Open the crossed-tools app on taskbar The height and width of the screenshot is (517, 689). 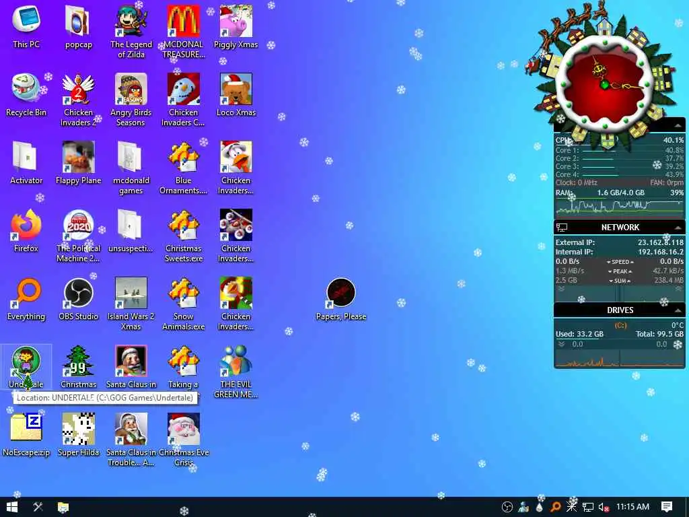tap(38, 507)
